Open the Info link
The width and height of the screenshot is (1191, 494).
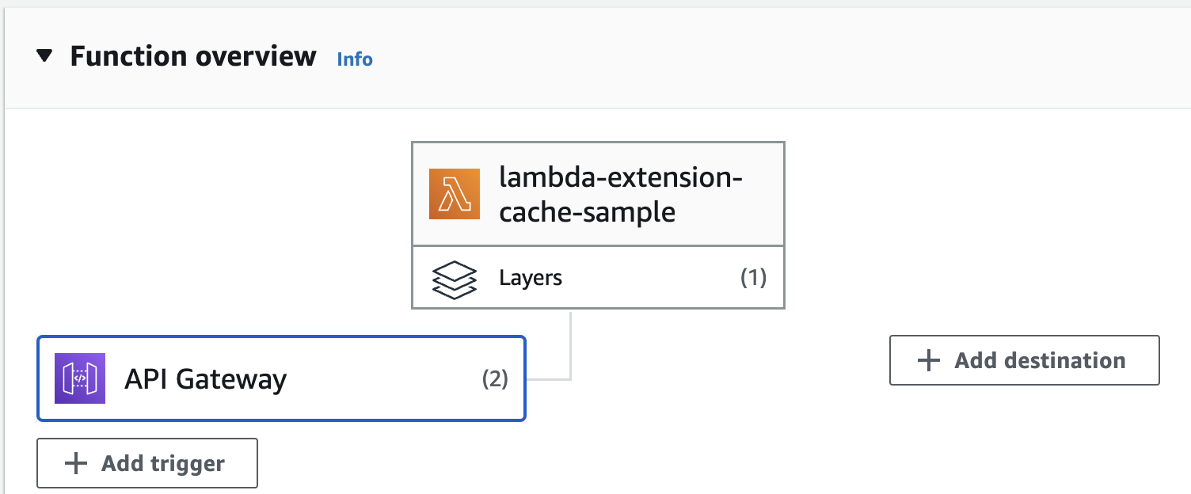click(x=354, y=59)
